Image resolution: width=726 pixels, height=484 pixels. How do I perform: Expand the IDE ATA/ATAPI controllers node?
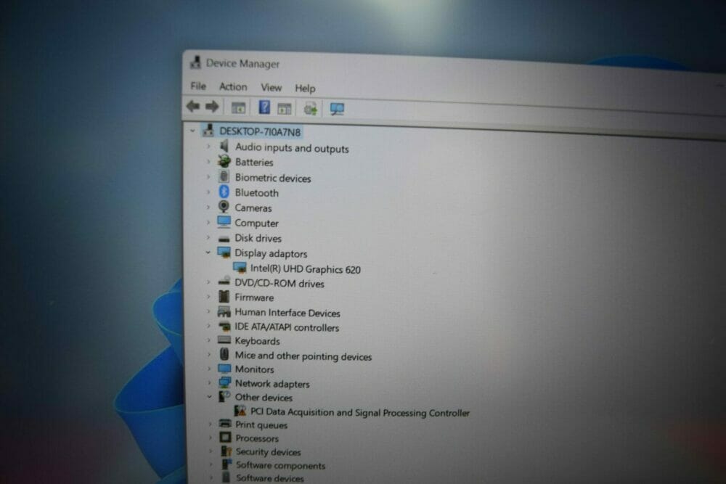tap(208, 327)
